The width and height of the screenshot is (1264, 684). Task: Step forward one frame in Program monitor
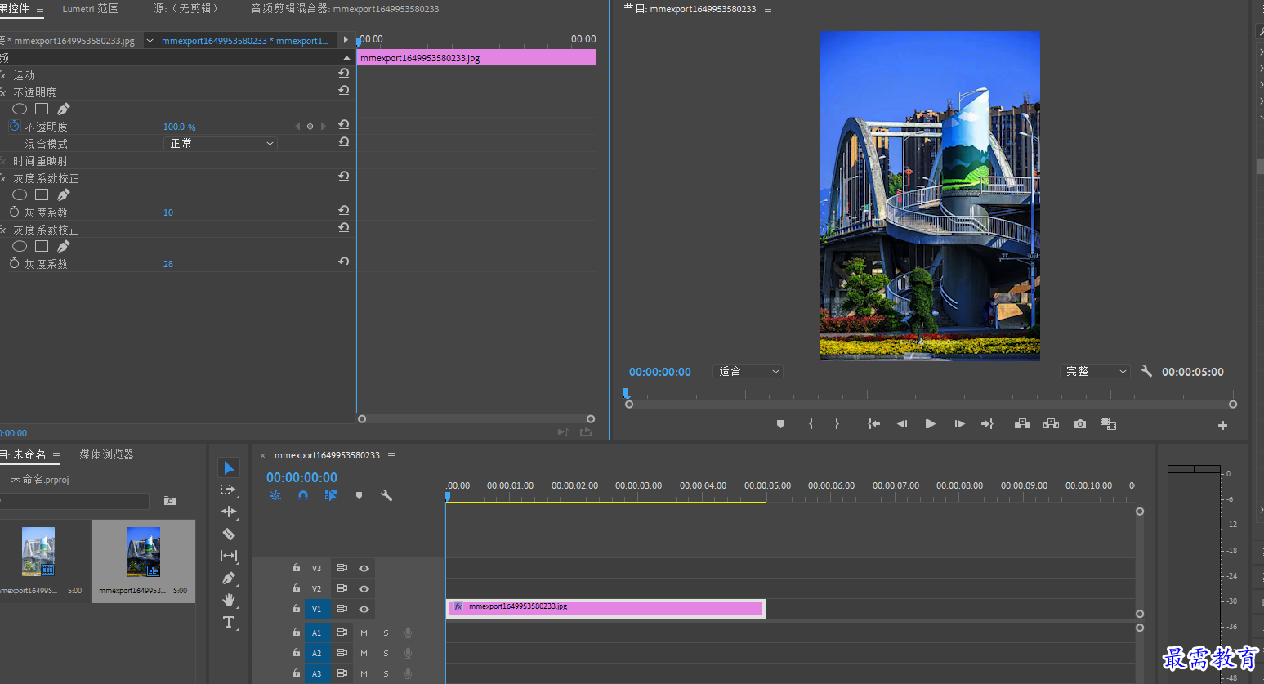pos(959,424)
